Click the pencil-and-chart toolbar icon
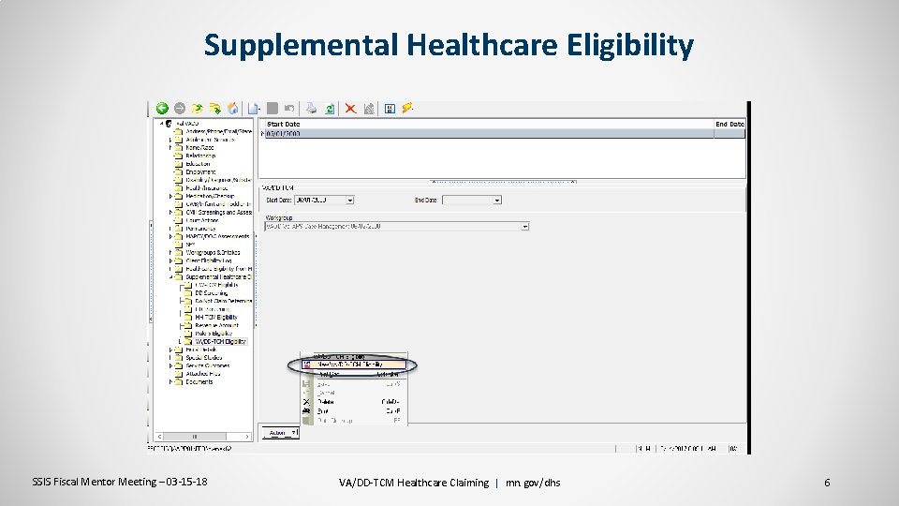 [x=369, y=109]
